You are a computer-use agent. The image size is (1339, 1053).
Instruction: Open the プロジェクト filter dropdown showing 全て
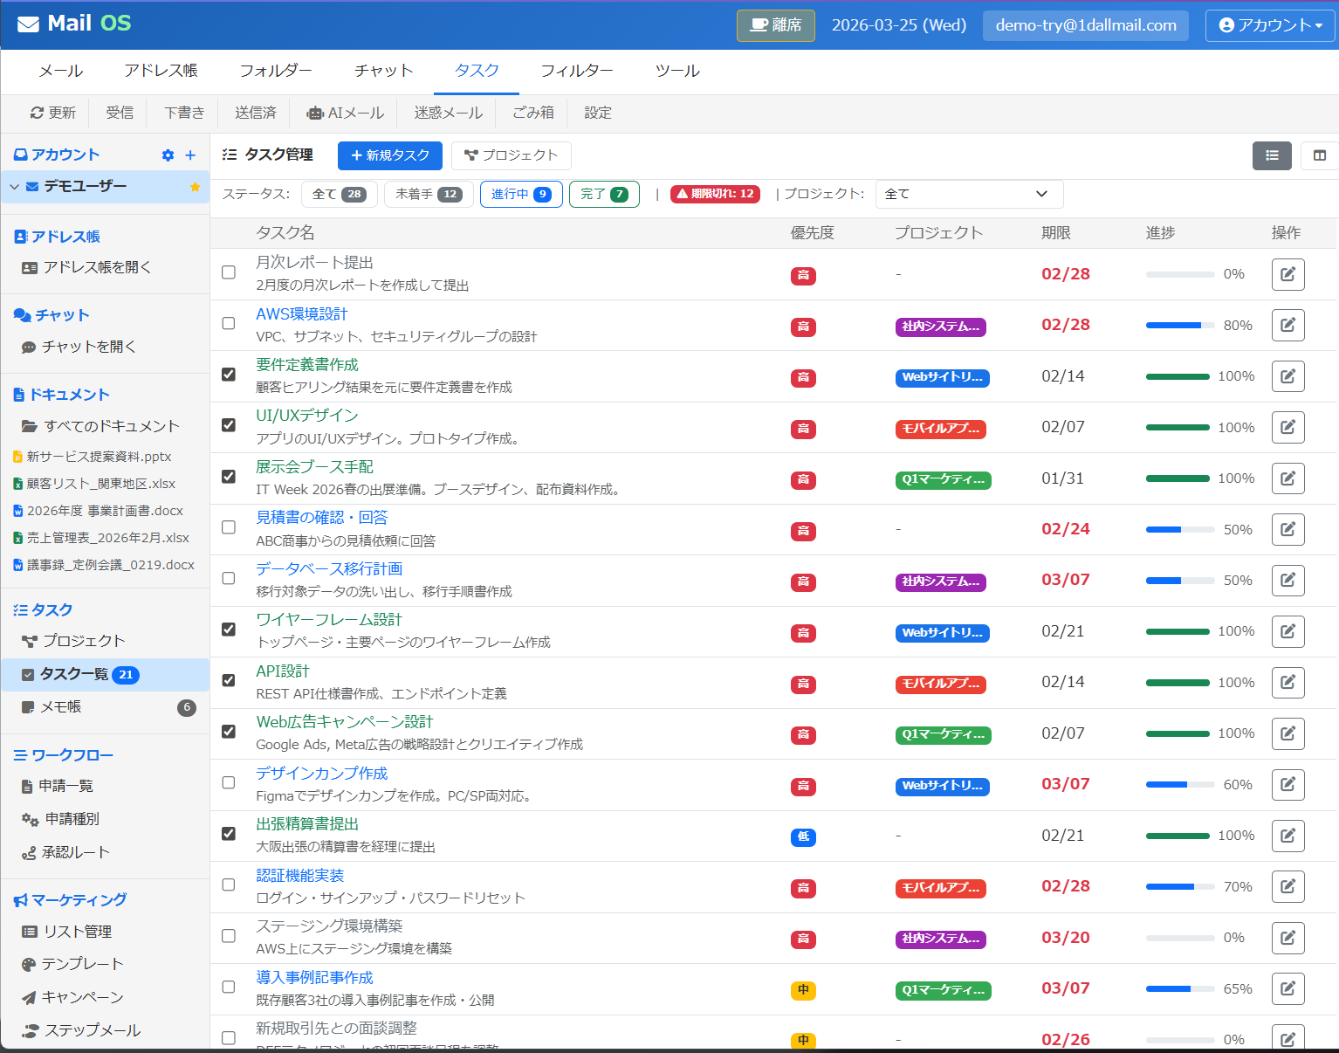(x=969, y=193)
